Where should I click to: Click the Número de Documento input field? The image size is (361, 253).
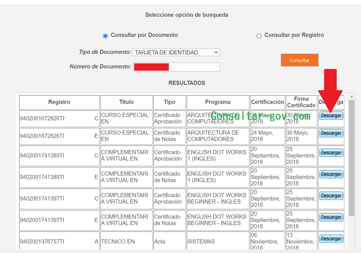[x=176, y=67]
